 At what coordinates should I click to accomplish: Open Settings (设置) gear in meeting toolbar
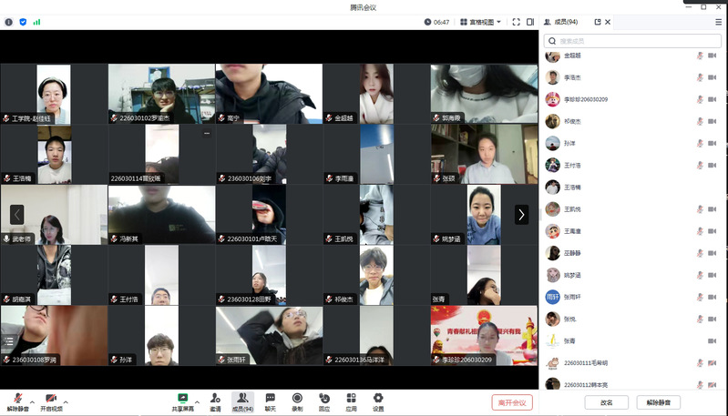click(x=378, y=401)
